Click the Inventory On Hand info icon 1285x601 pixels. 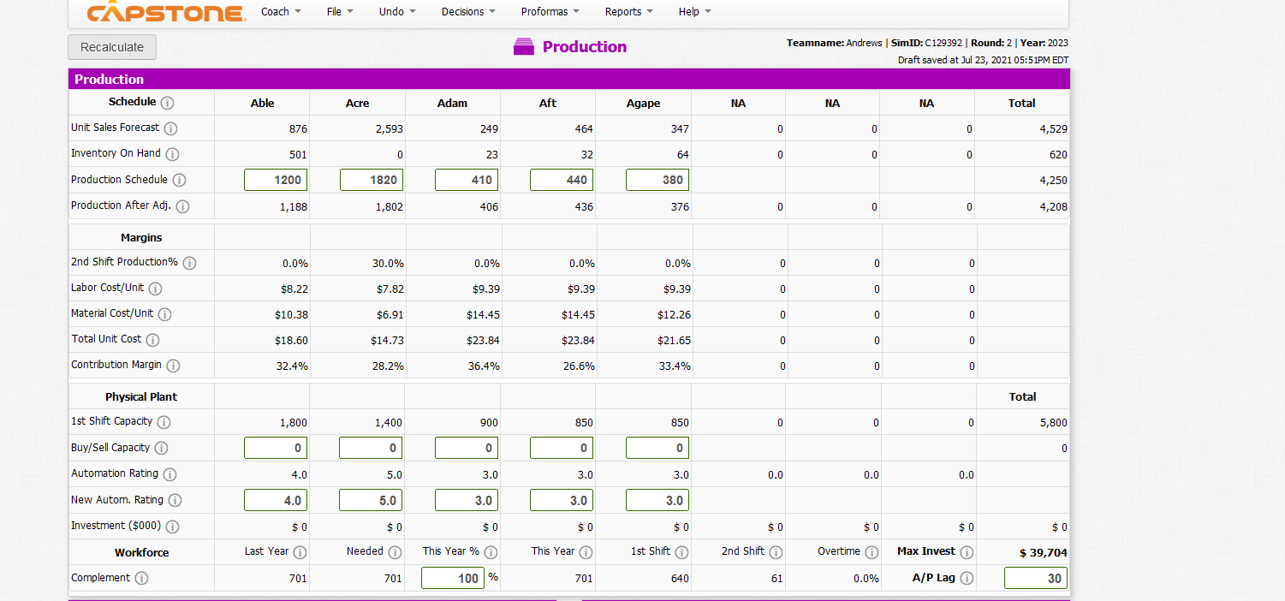click(172, 154)
